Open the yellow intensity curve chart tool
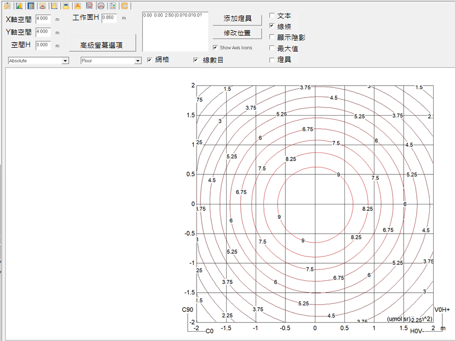Viewport: 455px width, 341px height. (x=54, y=5)
